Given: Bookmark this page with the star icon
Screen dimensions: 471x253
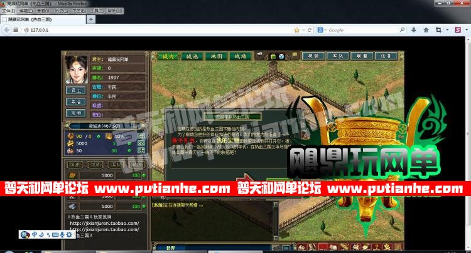Looking at the screenshot, I should pyautogui.click(x=297, y=30).
